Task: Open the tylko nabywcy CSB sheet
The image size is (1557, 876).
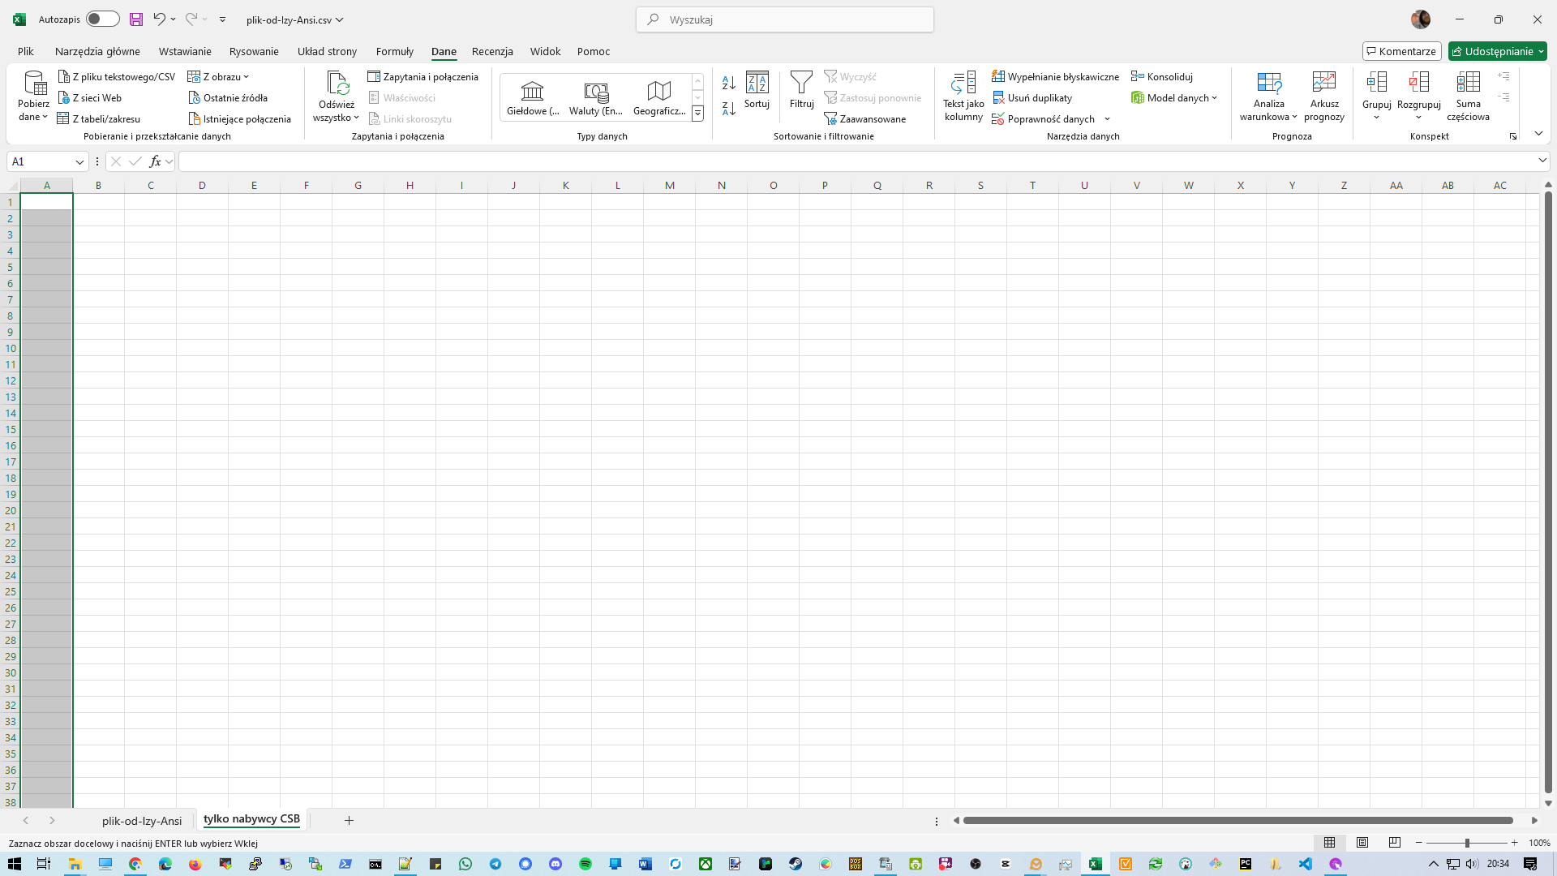Action: [x=251, y=819]
